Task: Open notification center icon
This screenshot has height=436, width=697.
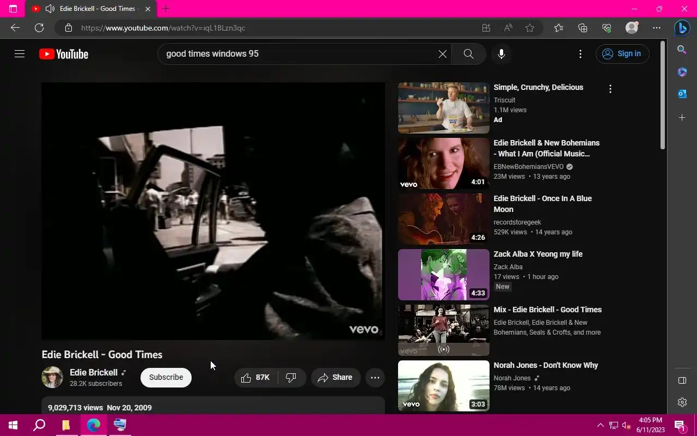Action: click(680, 425)
